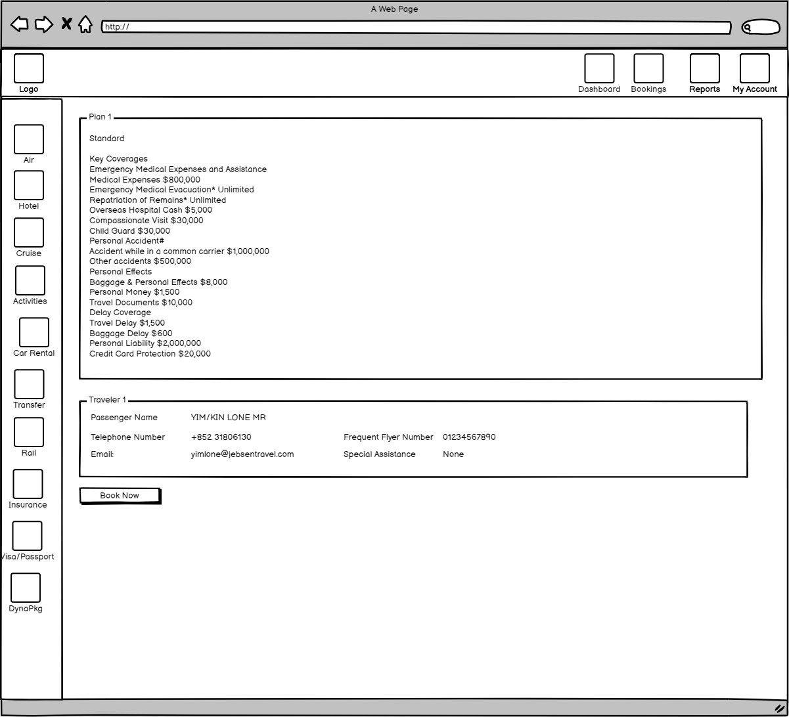Select the Transfer sidebar icon
The image size is (789, 717).
point(30,384)
